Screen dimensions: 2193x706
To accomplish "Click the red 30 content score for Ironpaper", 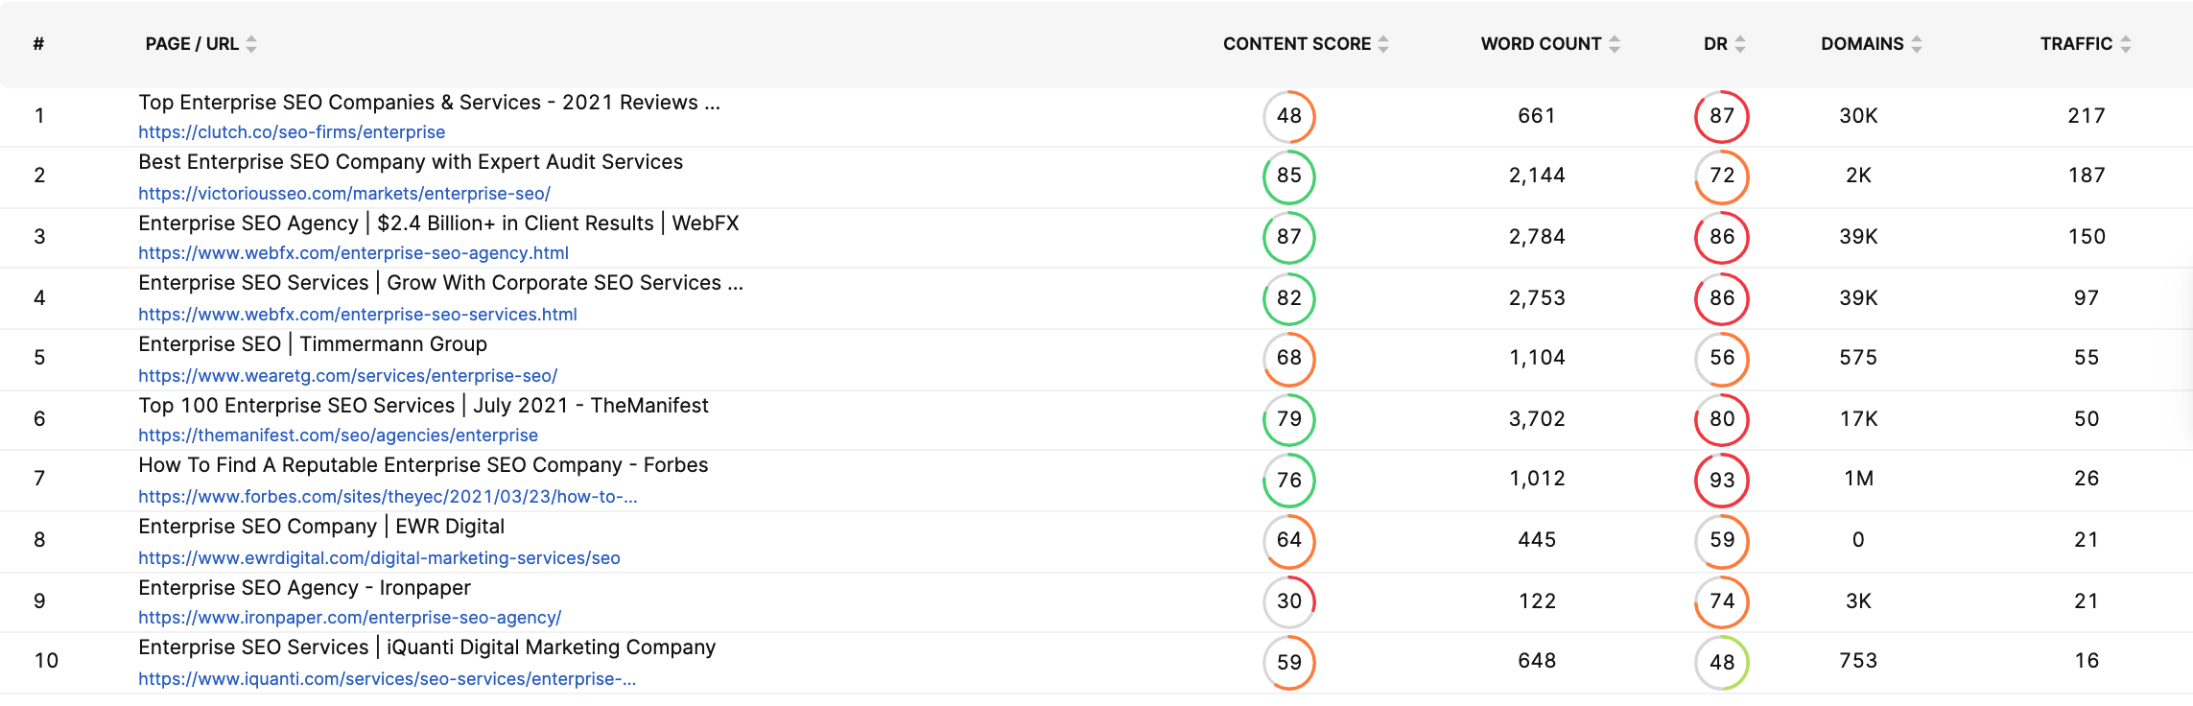I will (1289, 601).
